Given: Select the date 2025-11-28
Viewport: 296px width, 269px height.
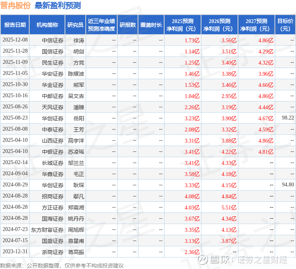Looking at the screenshot, I should point(15,51).
